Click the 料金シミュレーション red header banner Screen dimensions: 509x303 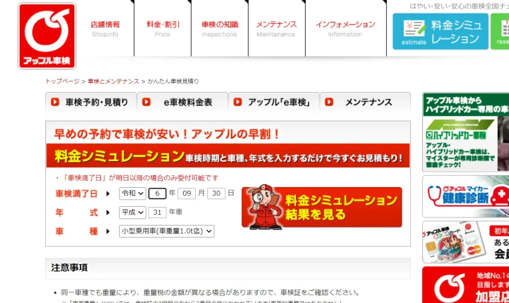[x=228, y=156]
